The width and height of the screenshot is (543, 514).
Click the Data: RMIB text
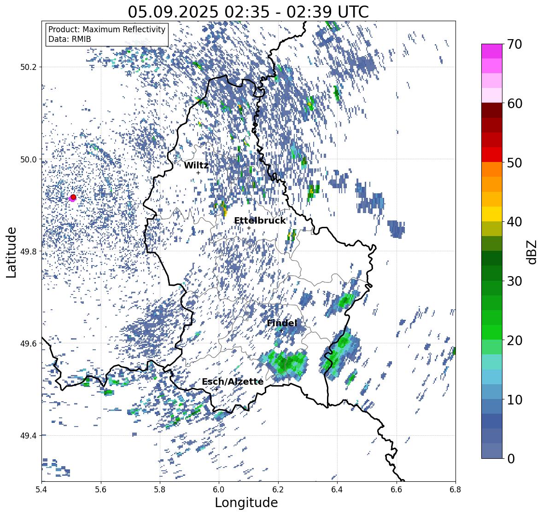click(x=70, y=39)
